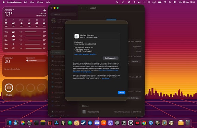Select Bluetooth in Settings sidebar
Viewport: 197px width, 128px height.
coord(58,38)
